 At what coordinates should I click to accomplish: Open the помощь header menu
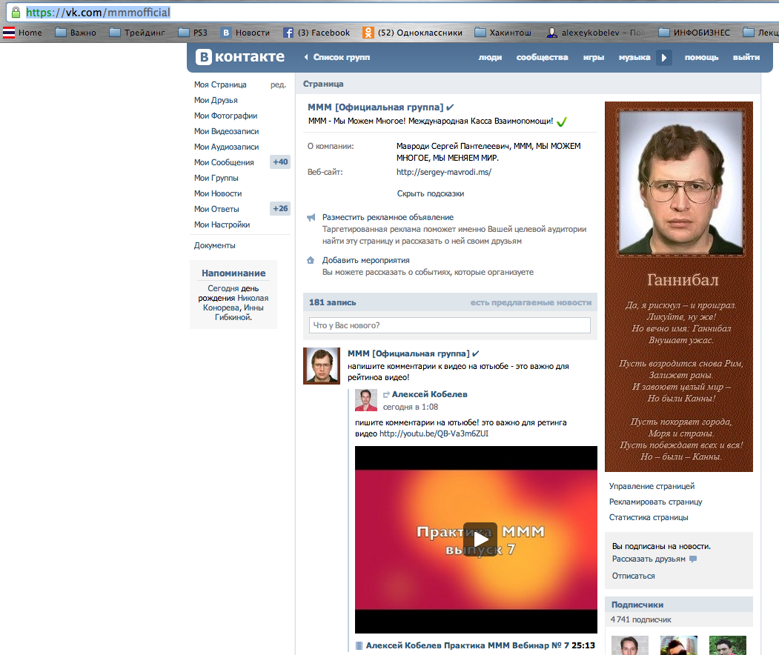[701, 58]
